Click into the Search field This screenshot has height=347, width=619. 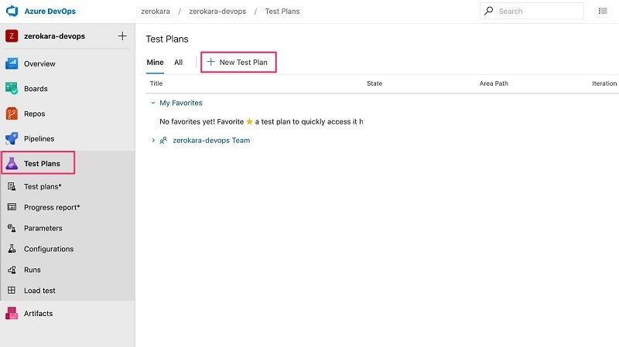click(x=532, y=11)
